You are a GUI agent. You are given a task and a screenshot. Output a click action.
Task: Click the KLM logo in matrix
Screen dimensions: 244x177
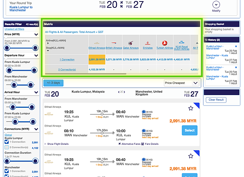[x=182, y=42]
